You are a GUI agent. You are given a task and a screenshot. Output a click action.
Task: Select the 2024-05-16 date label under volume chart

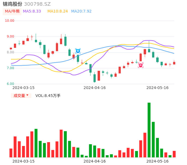[x=157, y=161]
